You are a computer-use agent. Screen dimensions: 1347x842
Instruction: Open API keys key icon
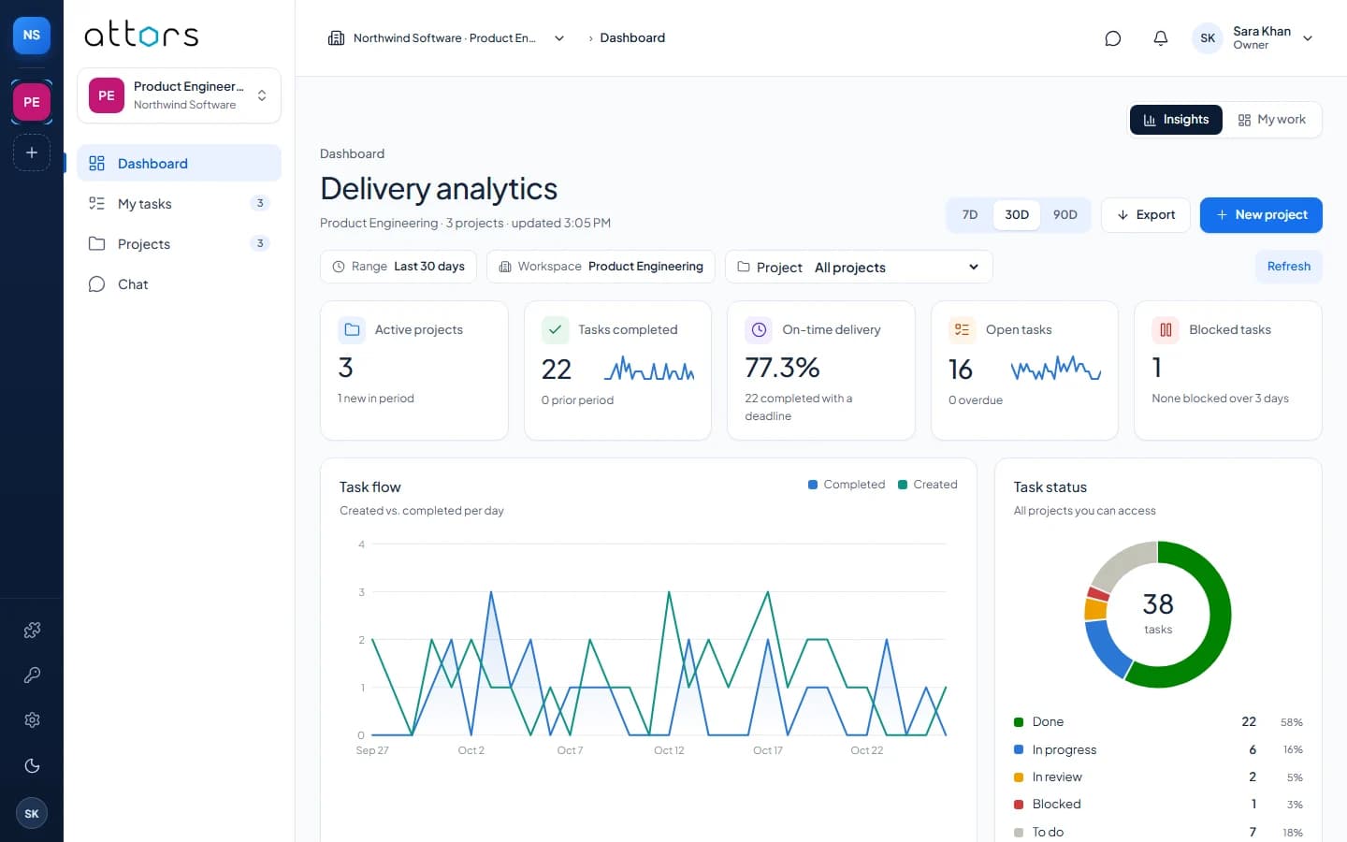(32, 675)
